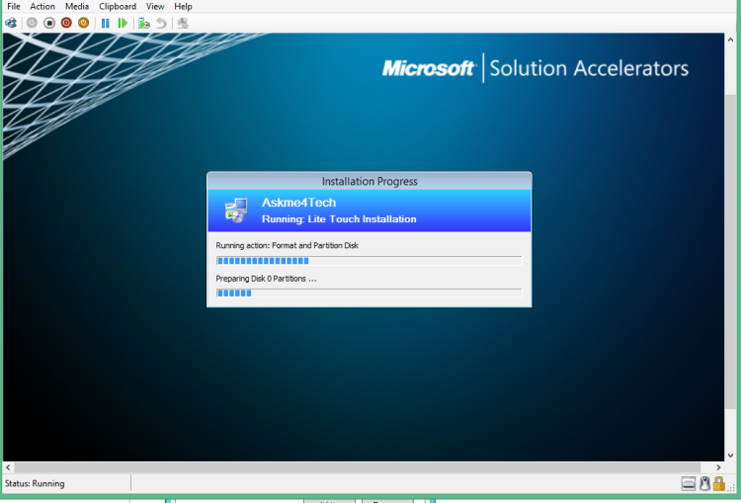Viewport: 741px width, 503px height.
Task: Open the View menu
Action: point(155,6)
